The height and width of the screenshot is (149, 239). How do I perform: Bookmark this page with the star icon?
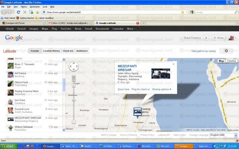point(183,12)
